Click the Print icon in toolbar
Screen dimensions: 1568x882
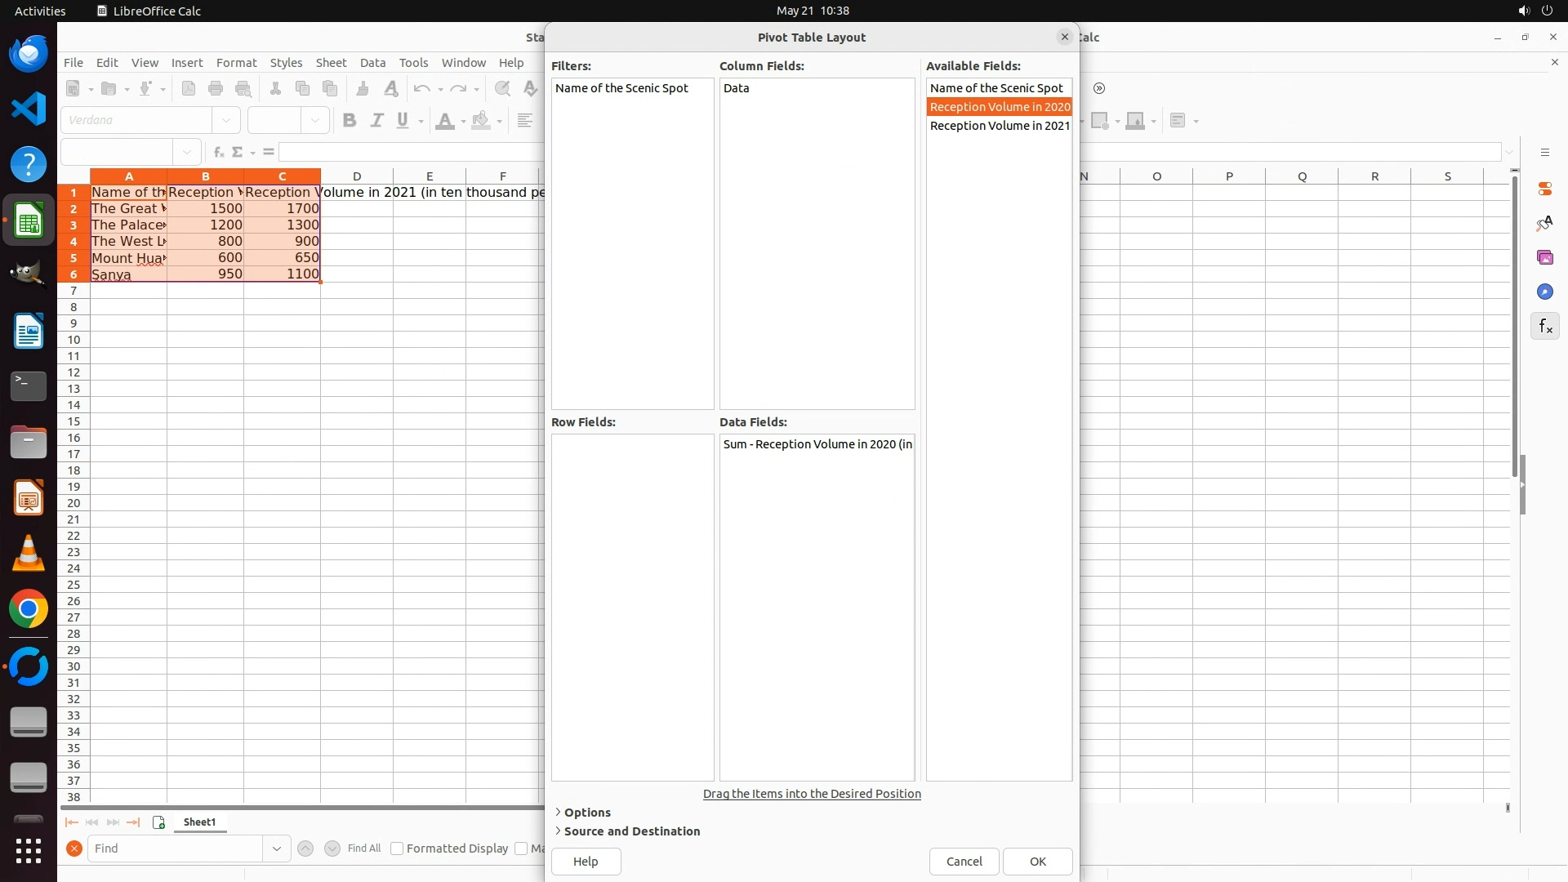pos(216,89)
